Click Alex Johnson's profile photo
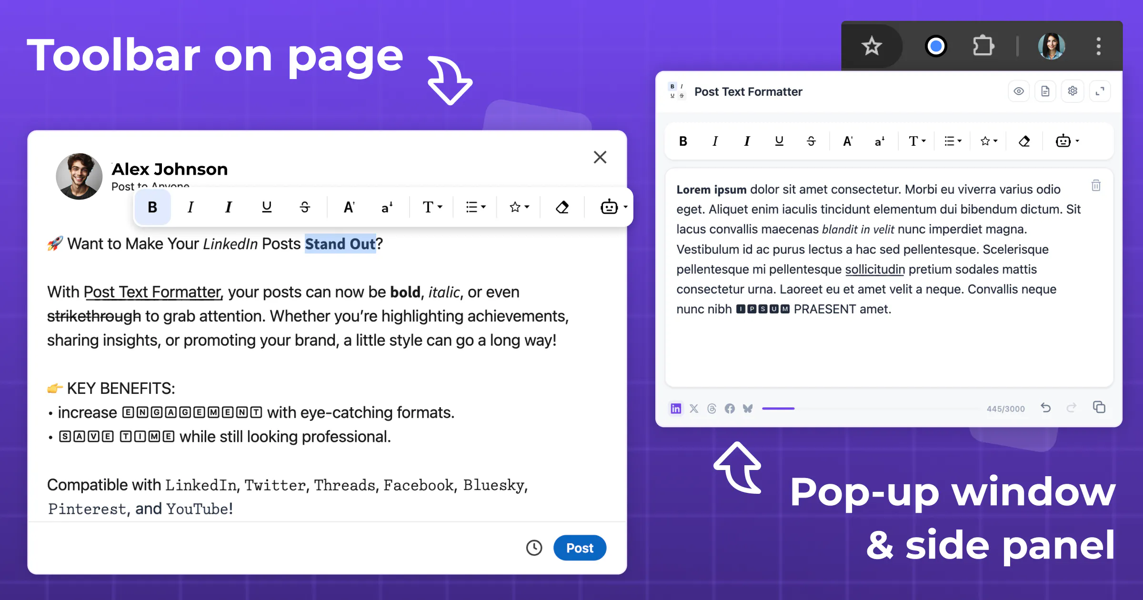 point(79,176)
